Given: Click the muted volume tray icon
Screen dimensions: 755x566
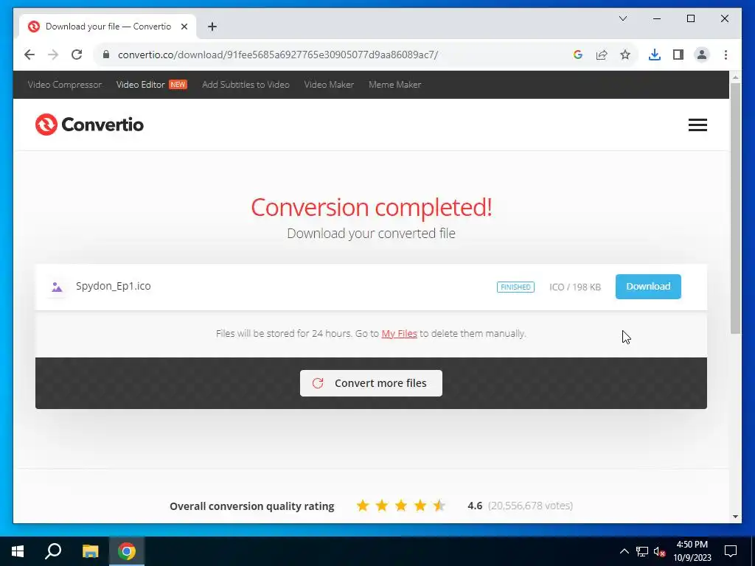Looking at the screenshot, I should click(x=659, y=551).
